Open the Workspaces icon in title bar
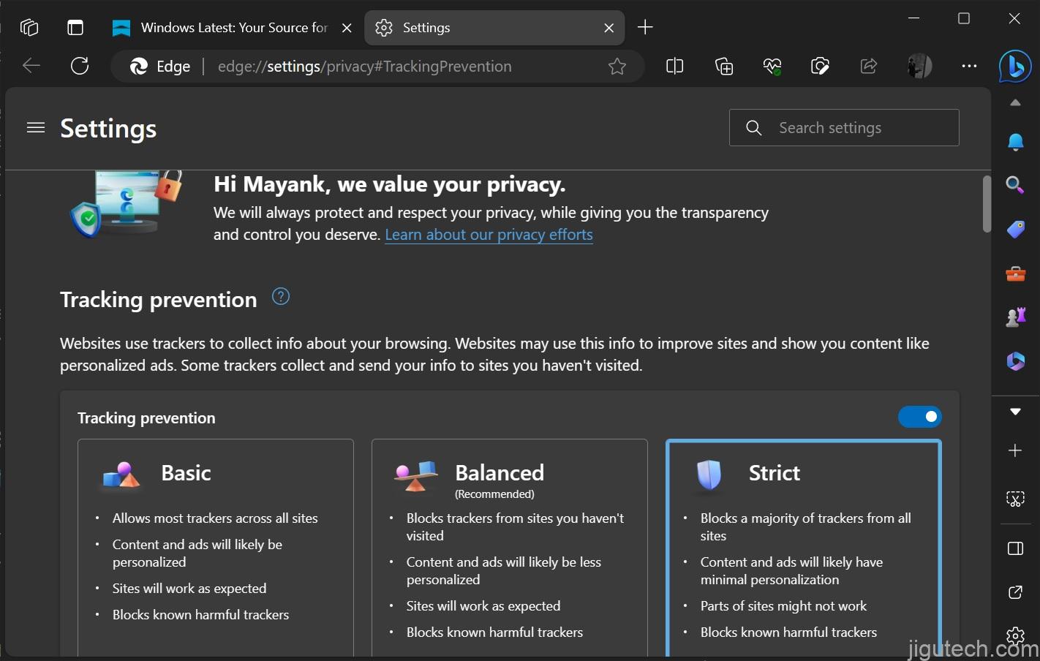The image size is (1040, 661). (x=29, y=28)
